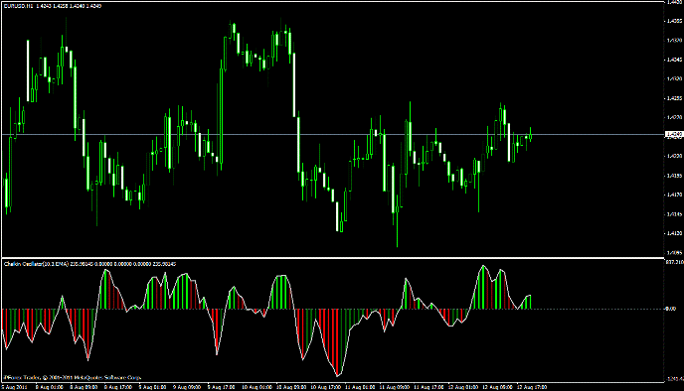Click the highlighted current price marker 1.4240

coord(673,135)
